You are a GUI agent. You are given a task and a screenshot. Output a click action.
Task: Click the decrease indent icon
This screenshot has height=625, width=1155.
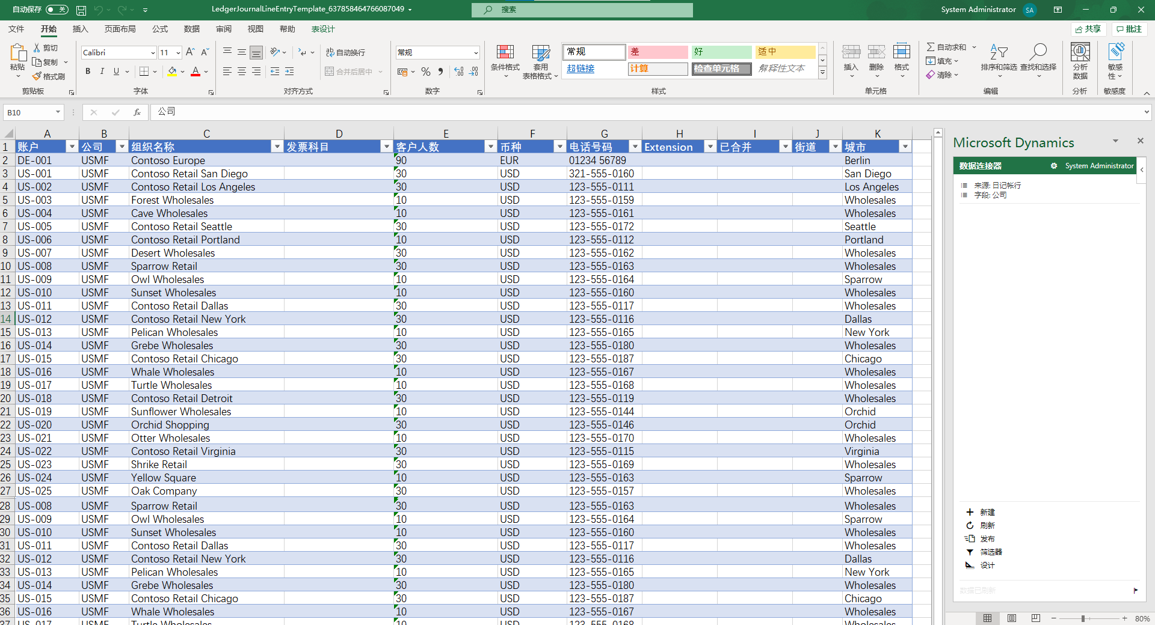click(275, 72)
